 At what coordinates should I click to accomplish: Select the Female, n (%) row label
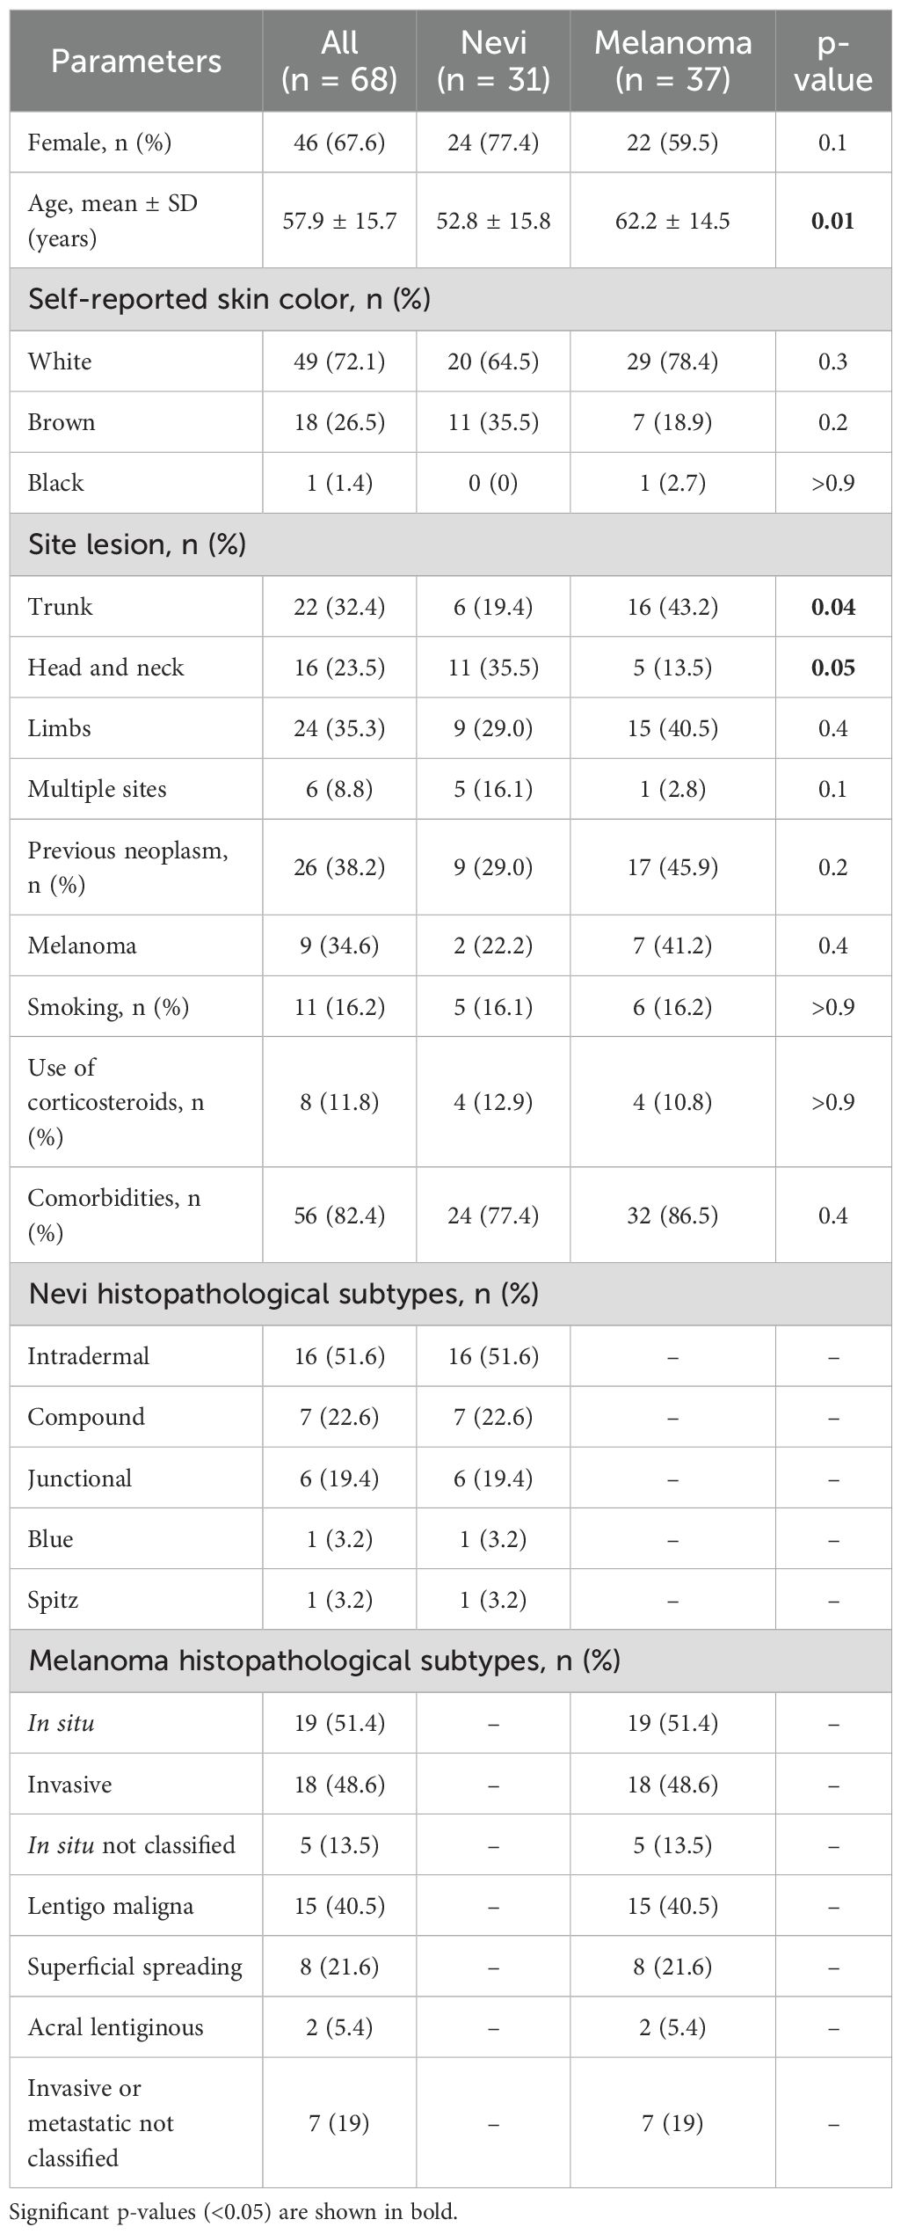(x=99, y=142)
